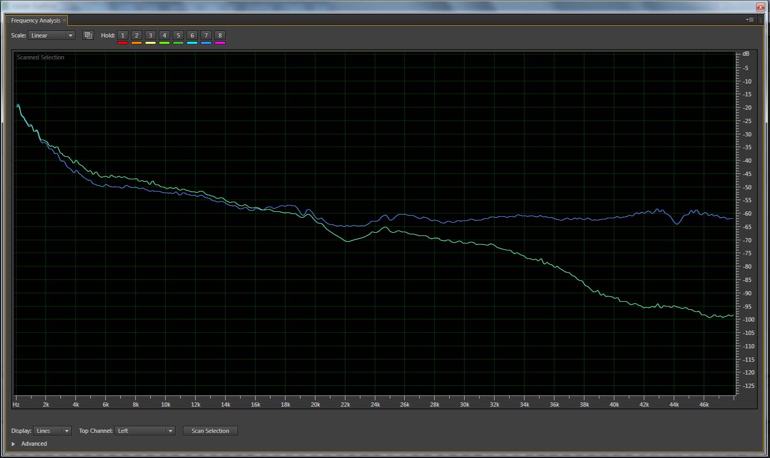Toggle Hold button 6
The image size is (770, 458).
pos(192,36)
